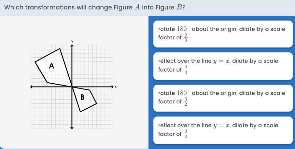
Task: Click the x axis label
Action: [116, 87]
